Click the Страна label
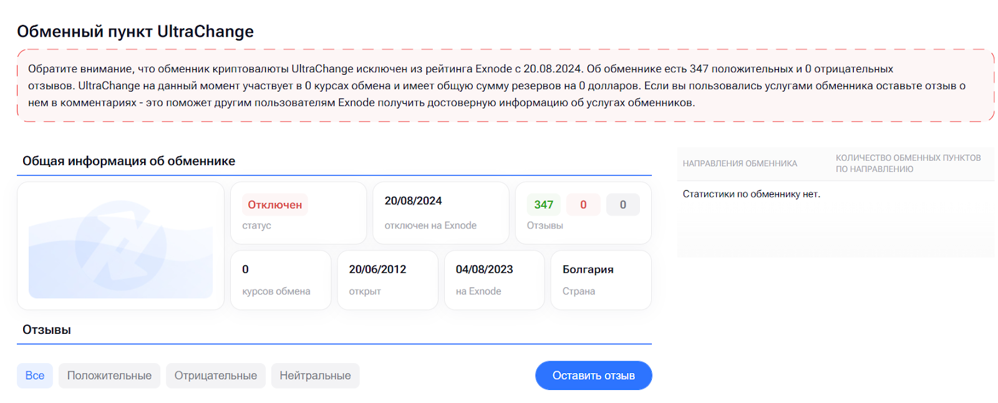Screen dimensions: 998x403 tap(579, 292)
